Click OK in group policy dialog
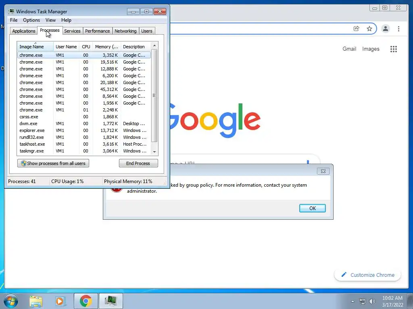Screen dimensions: 413x309 313,208
